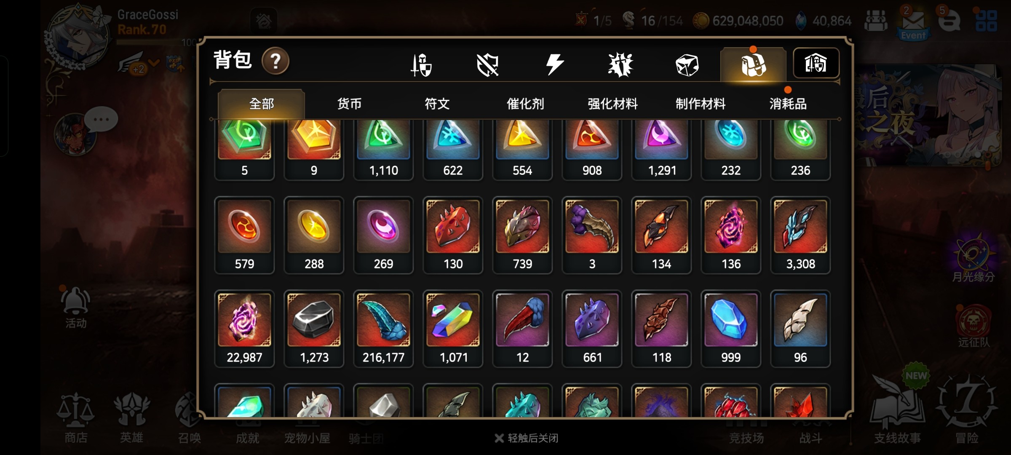Image resolution: width=1011 pixels, height=455 pixels.
Task: Select the blue gem item with 999
Action: [731, 329]
